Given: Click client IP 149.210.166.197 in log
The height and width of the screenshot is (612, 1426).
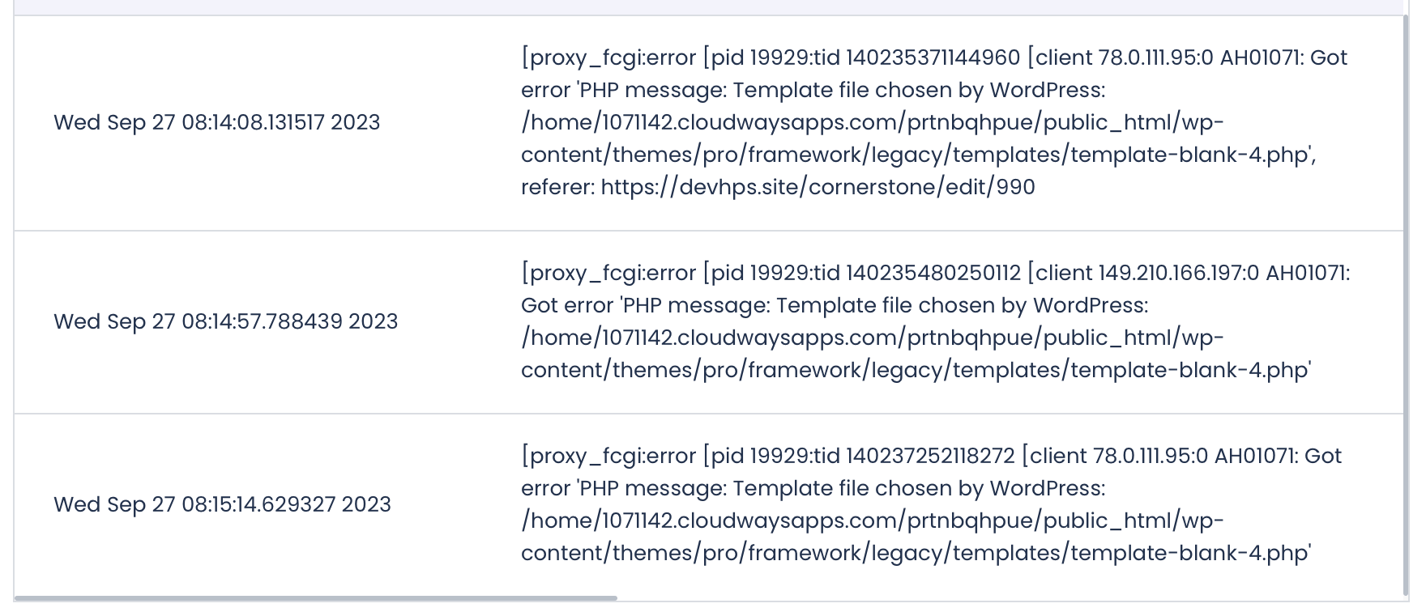Looking at the screenshot, I should coord(1179,273).
